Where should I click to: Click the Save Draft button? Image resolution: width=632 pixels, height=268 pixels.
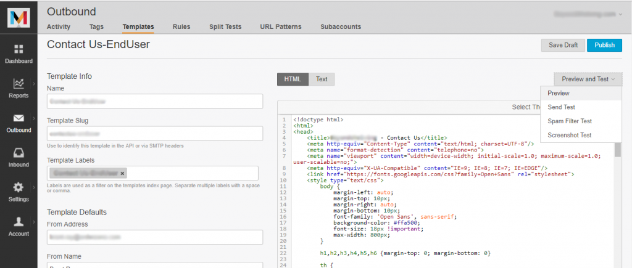click(x=562, y=45)
